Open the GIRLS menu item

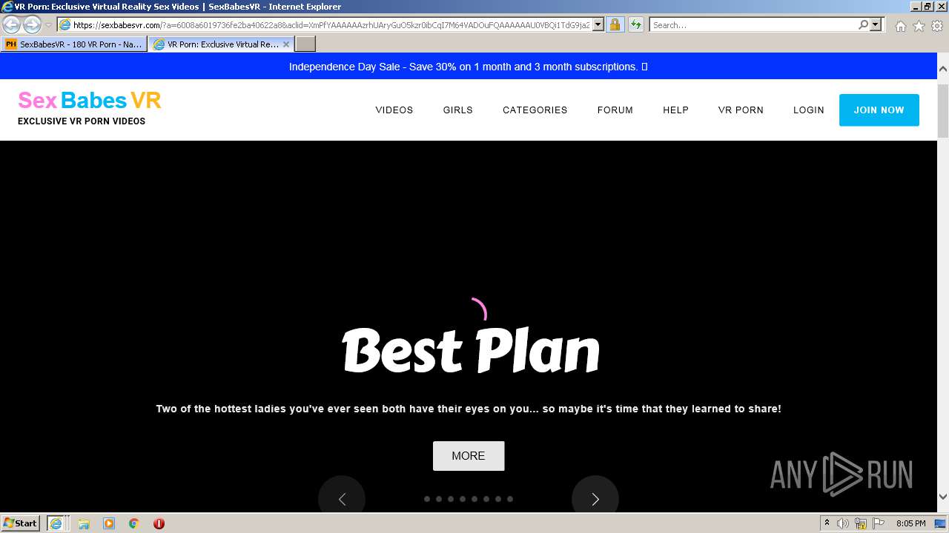[457, 110]
